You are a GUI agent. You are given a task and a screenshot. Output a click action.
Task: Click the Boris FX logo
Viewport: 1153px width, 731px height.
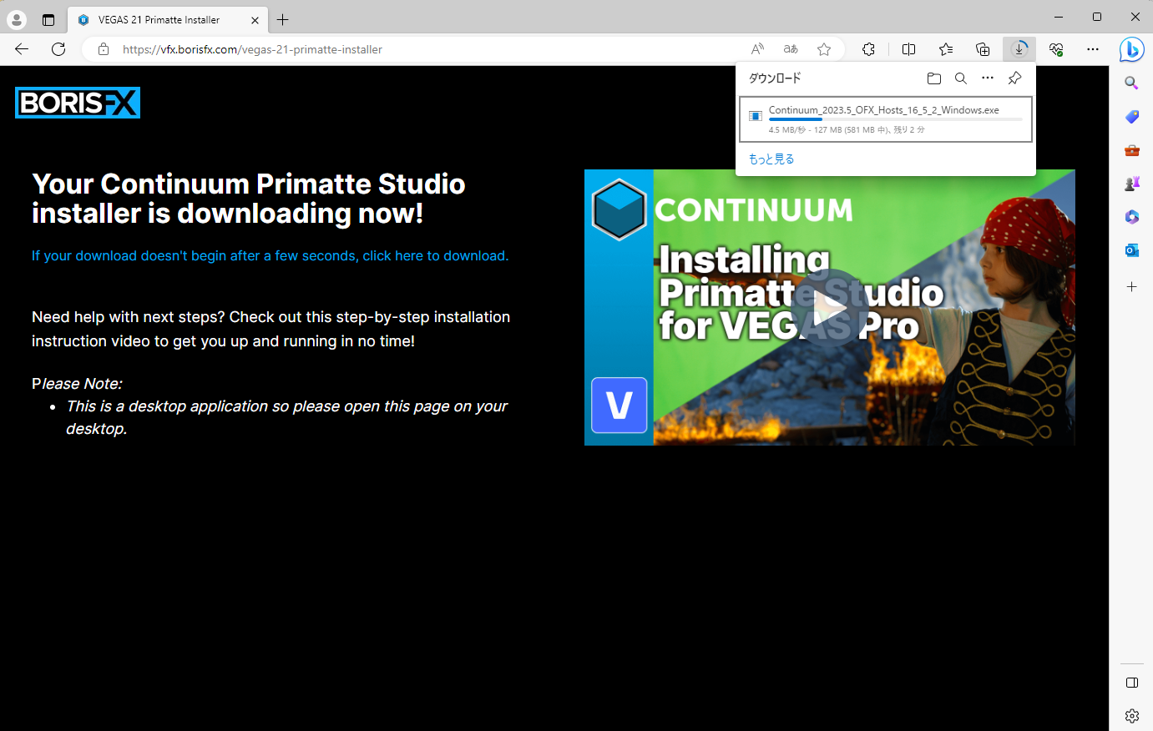pyautogui.click(x=78, y=103)
